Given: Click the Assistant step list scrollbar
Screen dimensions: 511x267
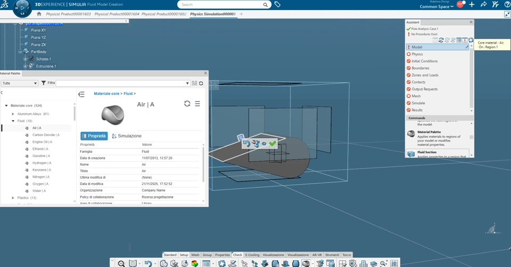Looking at the screenshot, I should click(x=471, y=78).
